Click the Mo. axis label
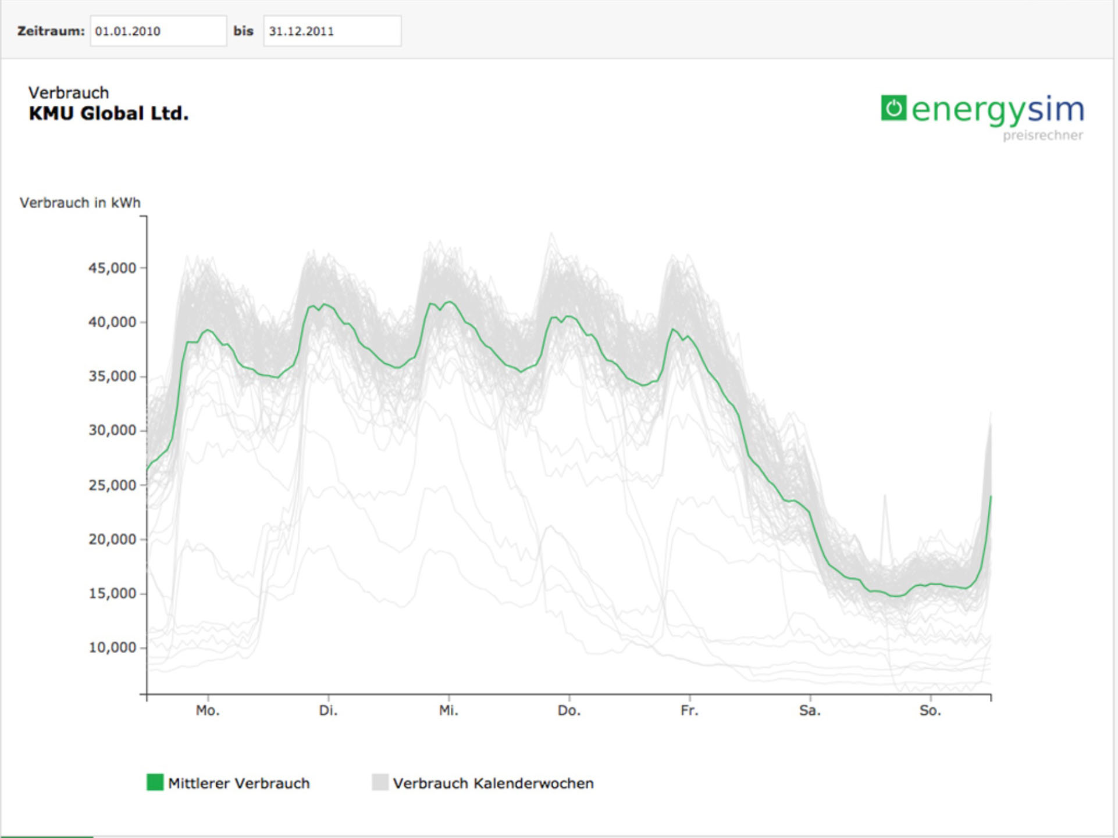The width and height of the screenshot is (1118, 838). click(208, 710)
